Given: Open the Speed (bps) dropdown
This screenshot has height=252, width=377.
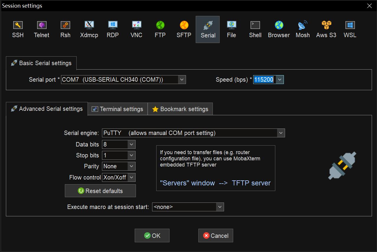Looking at the screenshot, I should click(280, 80).
